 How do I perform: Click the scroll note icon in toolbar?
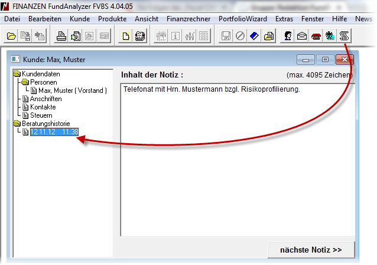(343, 36)
